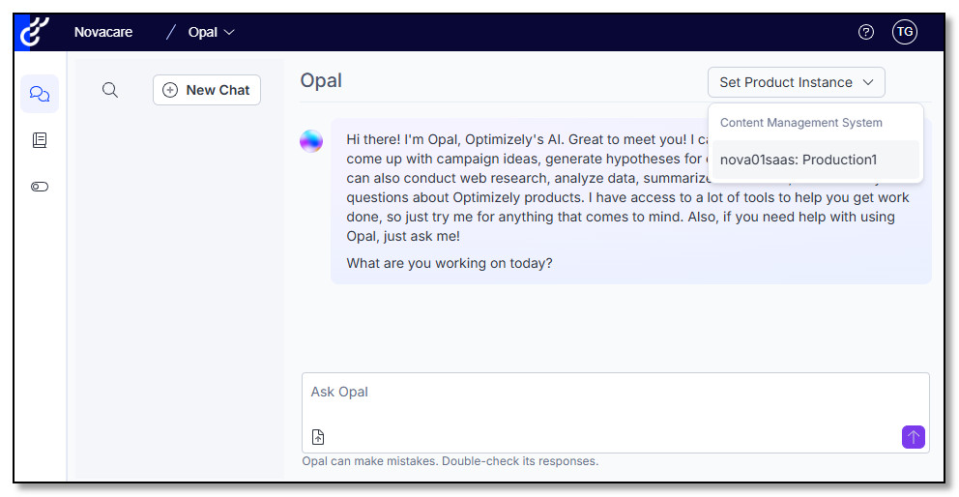Viewport: 959px width, 497px height.
Task: Expand the Opal product switcher dropdown
Action: point(211,32)
